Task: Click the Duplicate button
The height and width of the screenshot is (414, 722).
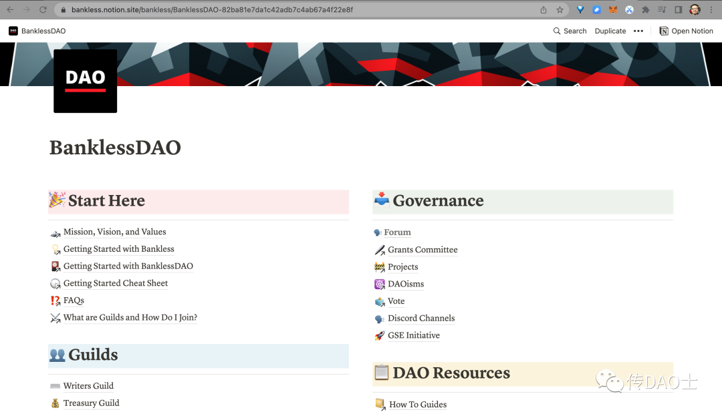Action: tap(610, 31)
